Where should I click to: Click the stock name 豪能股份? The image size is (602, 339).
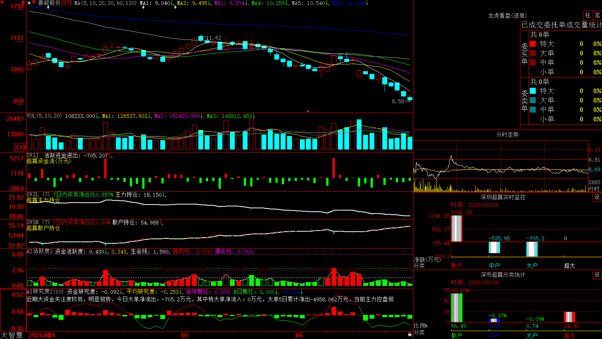pos(49,3)
